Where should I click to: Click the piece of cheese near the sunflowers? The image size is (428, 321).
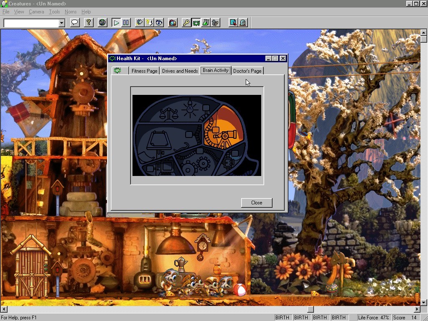pos(315,294)
